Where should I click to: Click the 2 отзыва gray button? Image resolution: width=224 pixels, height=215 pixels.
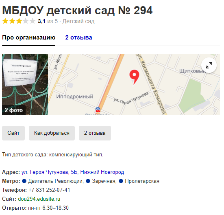(95, 133)
